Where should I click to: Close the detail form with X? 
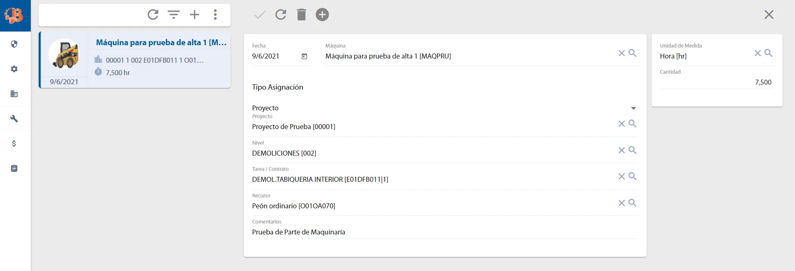769,15
